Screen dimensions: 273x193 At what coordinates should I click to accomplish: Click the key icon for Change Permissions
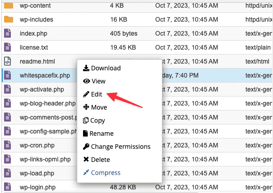tap(86, 147)
